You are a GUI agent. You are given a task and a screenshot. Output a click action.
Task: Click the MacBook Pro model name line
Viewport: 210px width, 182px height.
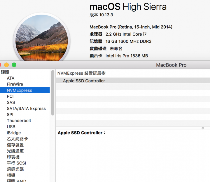coord(131,27)
